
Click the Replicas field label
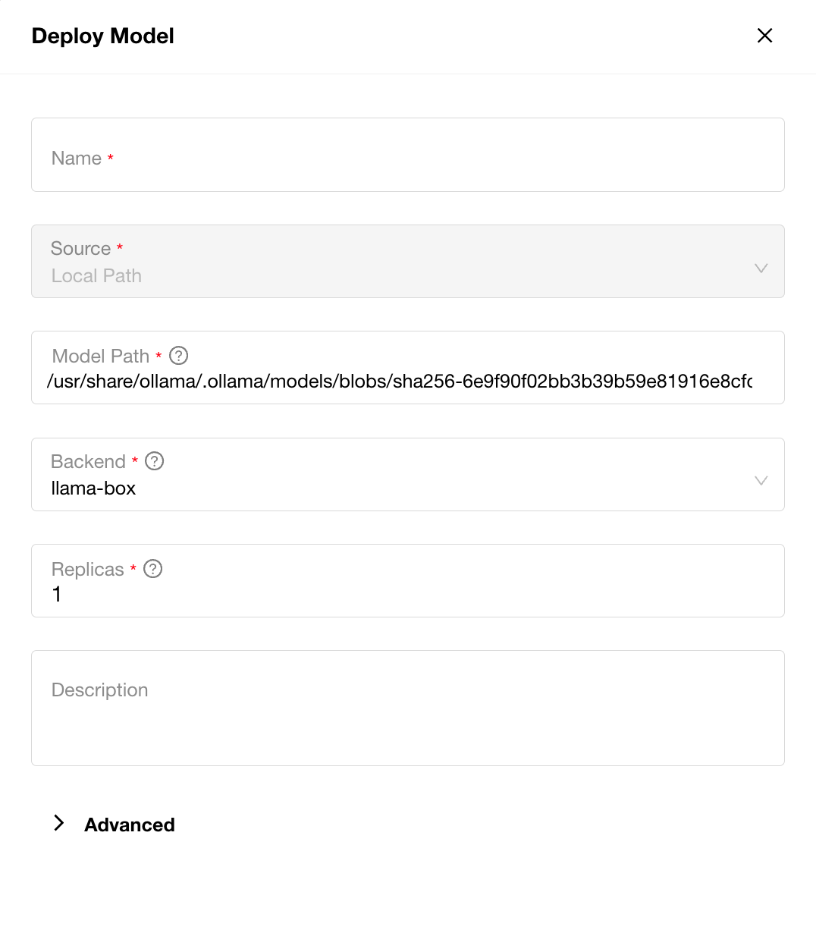click(x=87, y=570)
